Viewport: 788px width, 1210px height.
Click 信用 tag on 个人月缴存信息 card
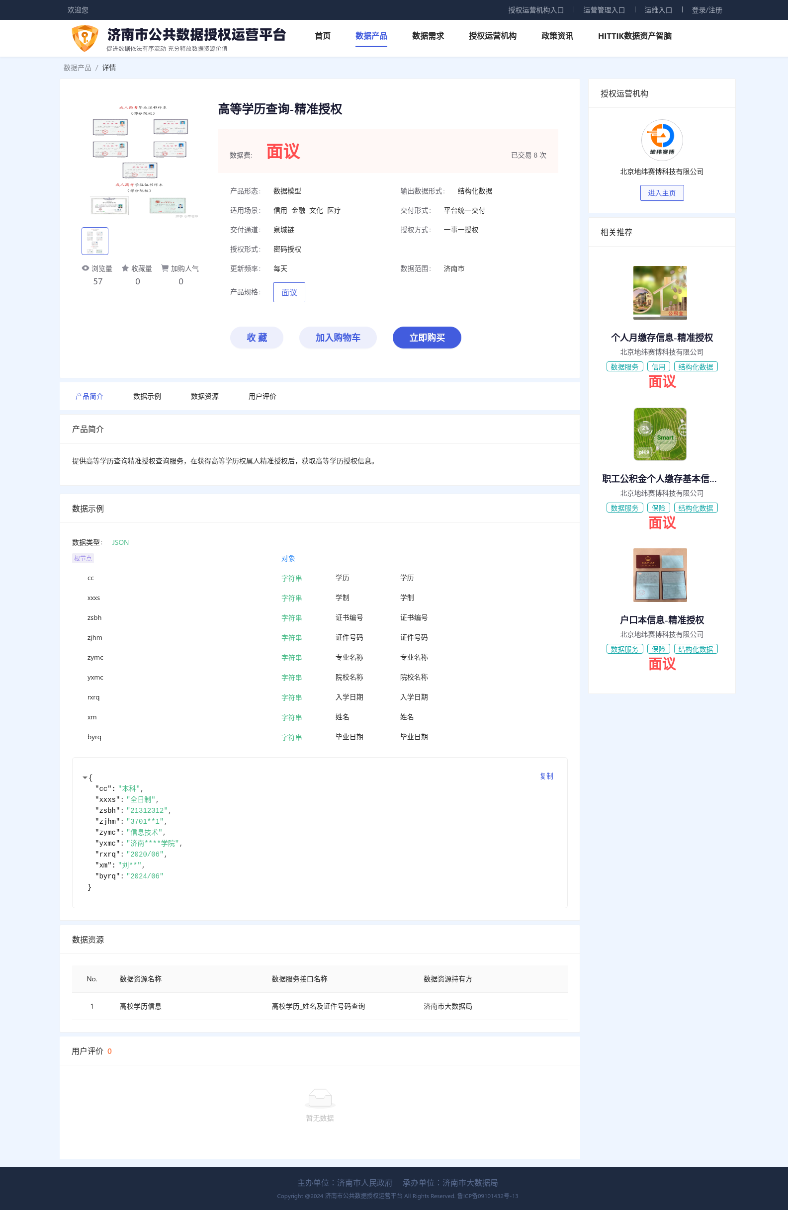pyautogui.click(x=658, y=366)
